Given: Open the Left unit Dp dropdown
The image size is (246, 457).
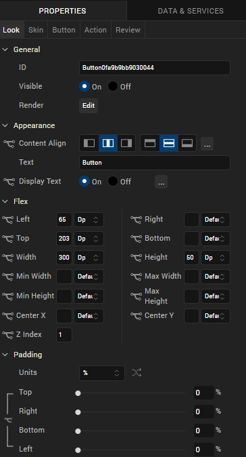Looking at the screenshot, I should tap(89, 220).
